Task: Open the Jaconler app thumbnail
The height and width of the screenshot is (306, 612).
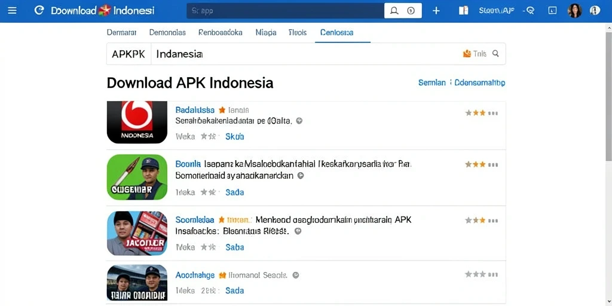Action: tap(137, 234)
